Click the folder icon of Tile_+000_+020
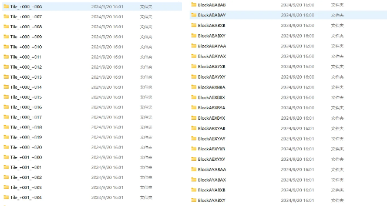387x212 pixels. (6, 147)
